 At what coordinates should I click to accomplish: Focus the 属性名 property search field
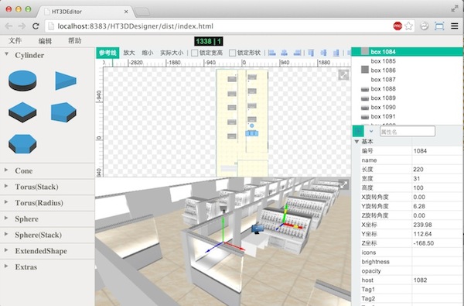(x=408, y=132)
